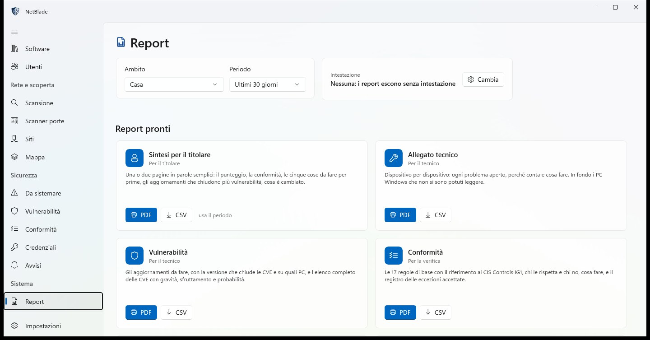Screen dimensions: 650x340
Task: Click the Sintesi per il titolare person icon
Action: [134, 158]
